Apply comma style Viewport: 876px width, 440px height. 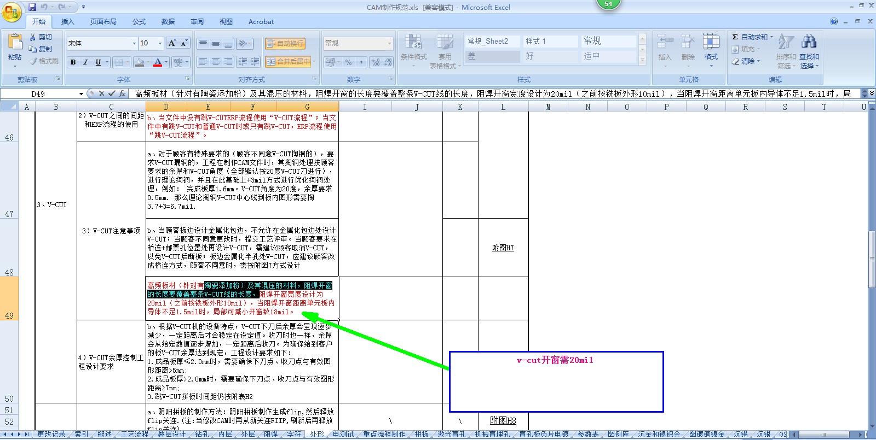pyautogui.click(x=361, y=62)
